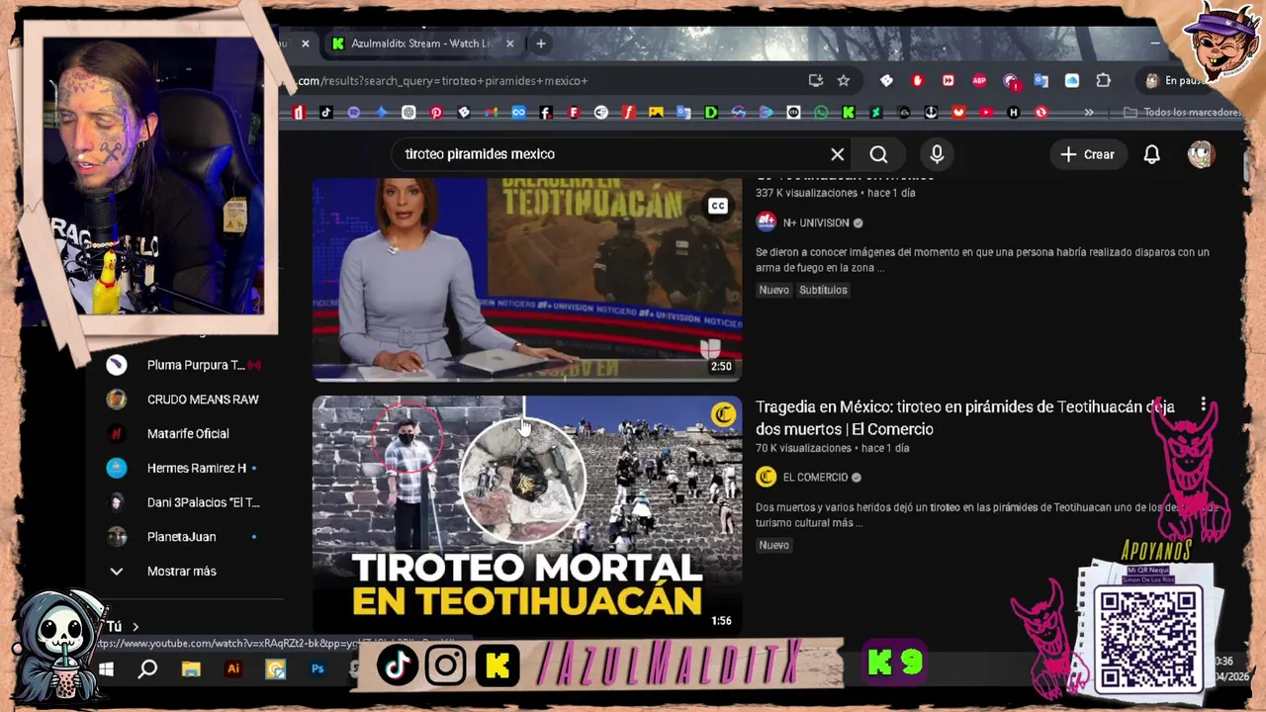Expand the Tú section chevron

coord(136,627)
